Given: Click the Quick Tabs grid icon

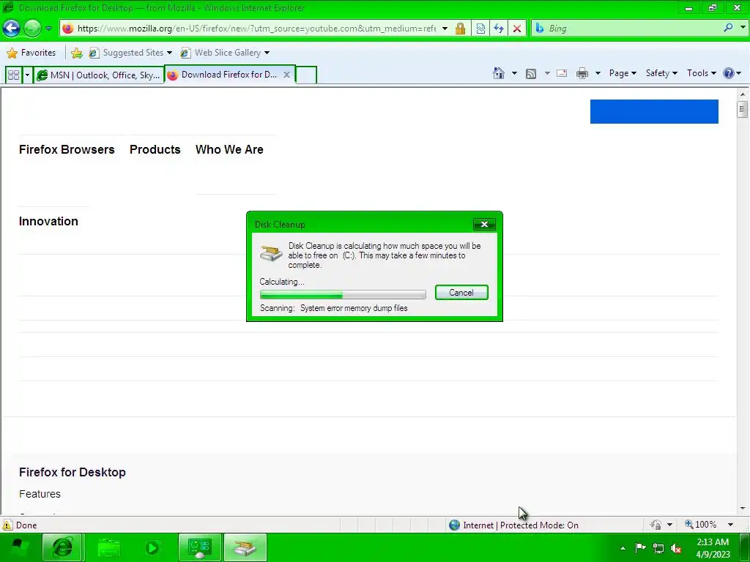Looking at the screenshot, I should [x=13, y=75].
